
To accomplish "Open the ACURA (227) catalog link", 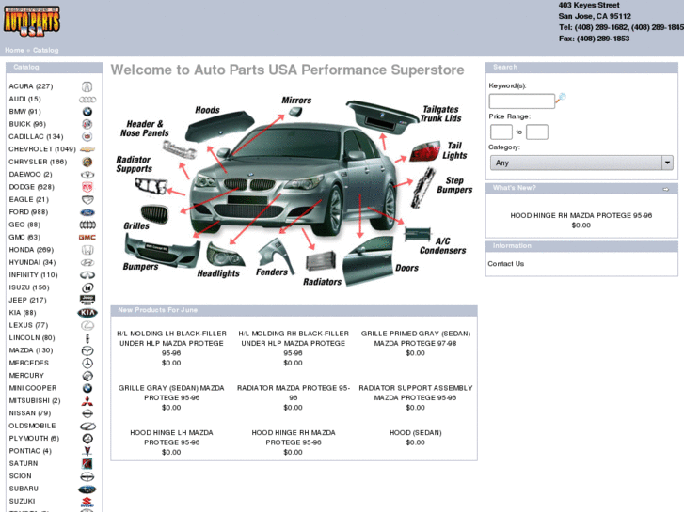I will [30, 86].
